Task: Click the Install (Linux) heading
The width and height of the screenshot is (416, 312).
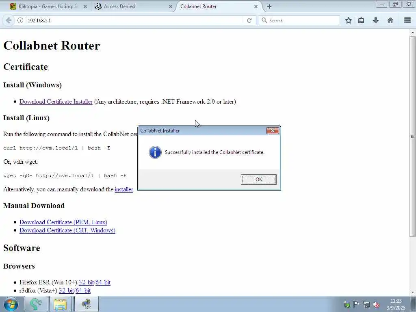Action: click(26, 118)
